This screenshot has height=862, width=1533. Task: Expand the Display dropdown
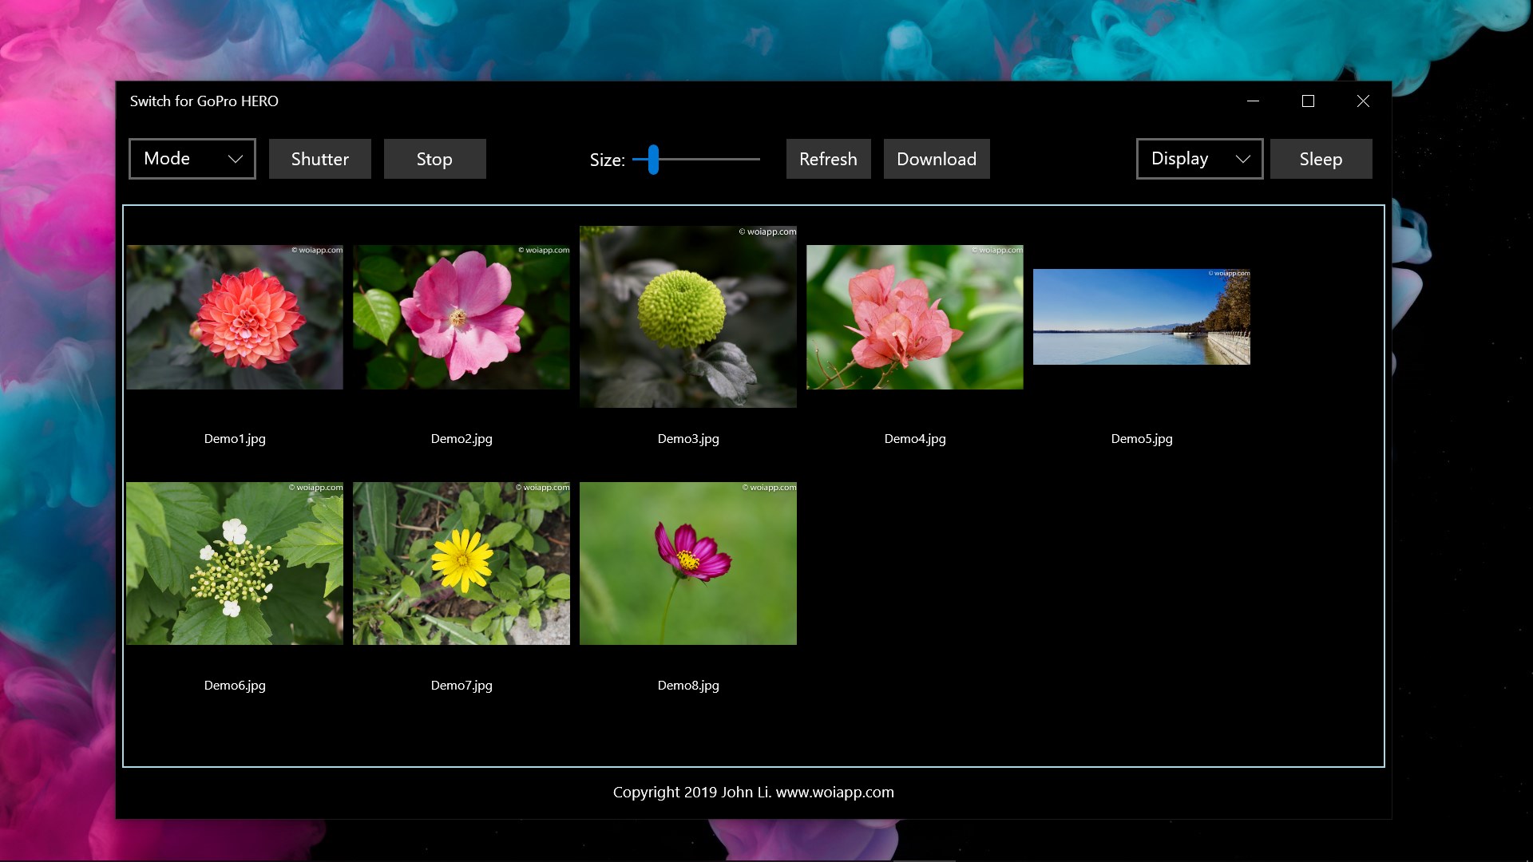[1198, 159]
